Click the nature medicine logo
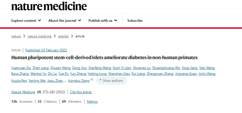The height and width of the screenshot is (113, 242). pos(49,6)
